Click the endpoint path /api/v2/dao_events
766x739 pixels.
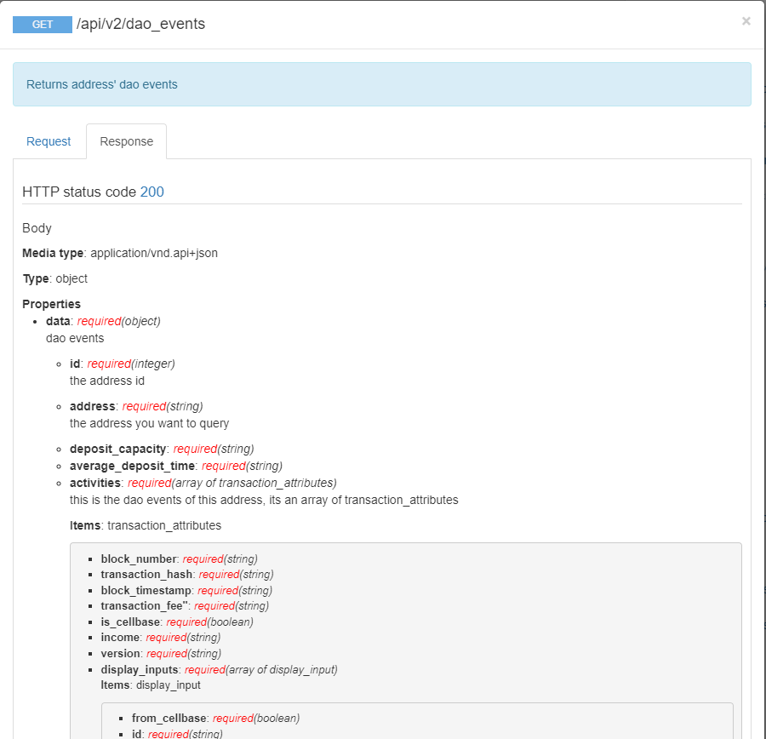pyautogui.click(x=140, y=24)
